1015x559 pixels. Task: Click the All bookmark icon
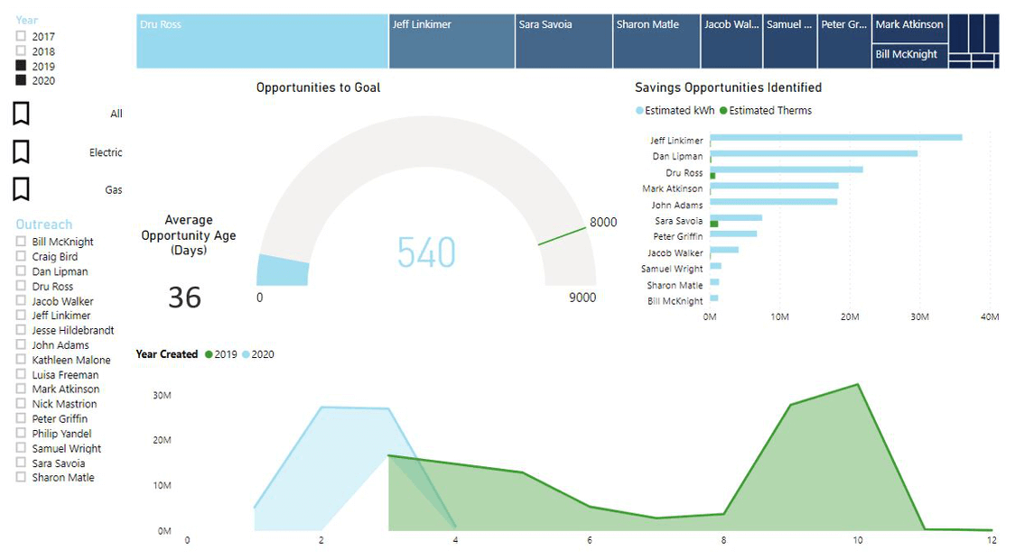[19, 113]
